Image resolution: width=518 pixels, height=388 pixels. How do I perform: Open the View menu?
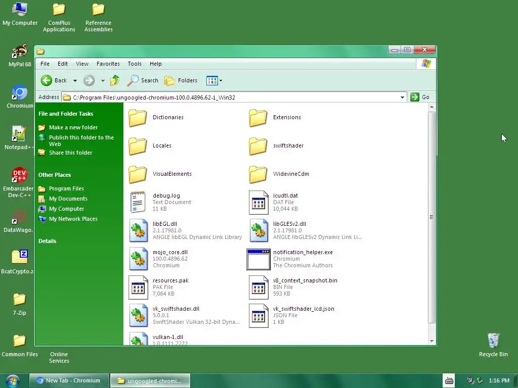(x=82, y=64)
